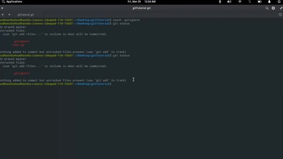Screen dimensions: 283x159
Task: Click the 'touch .gitignore' command text
Action: click(x=126, y=20)
